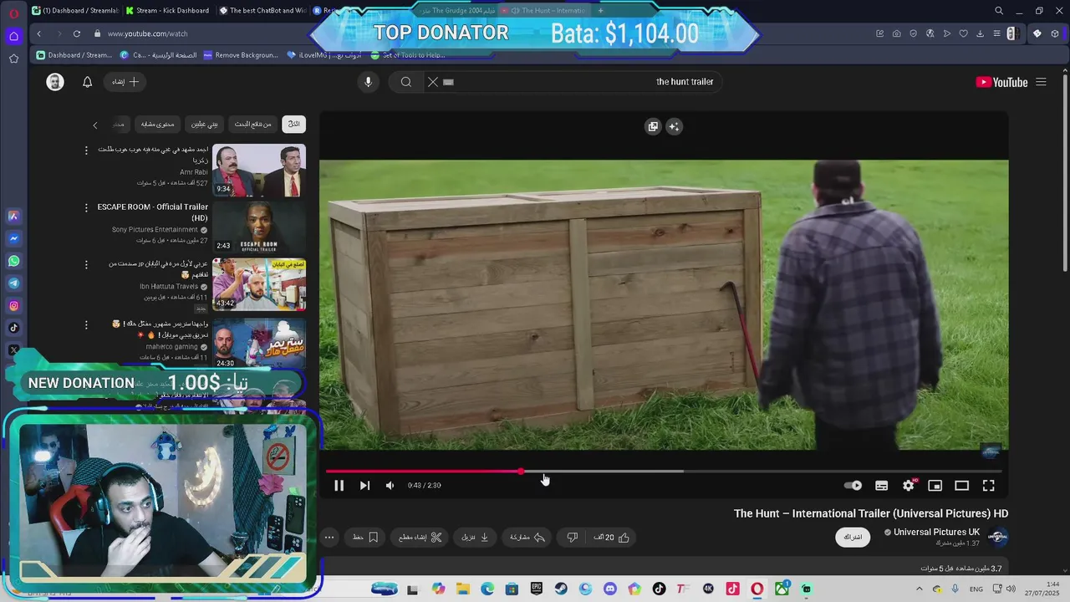
Task: Switch to 'The best ChatBot' browser tab
Action: [262, 11]
